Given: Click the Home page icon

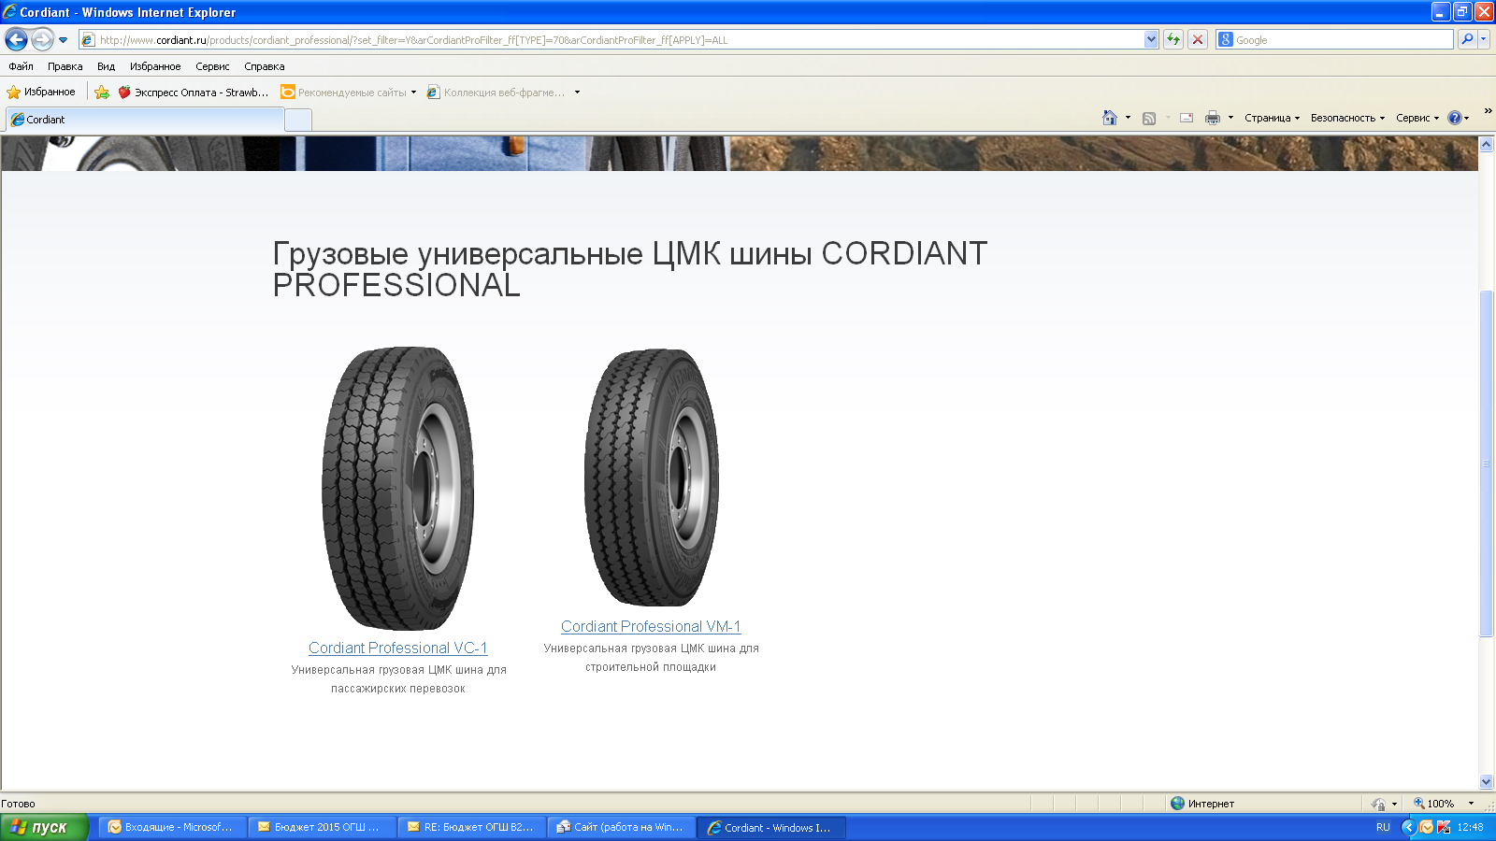Looking at the screenshot, I should (1109, 118).
